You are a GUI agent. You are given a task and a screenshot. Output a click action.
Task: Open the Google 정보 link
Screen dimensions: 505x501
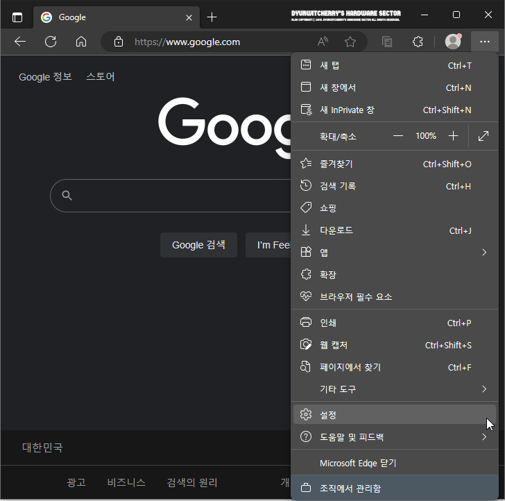45,77
